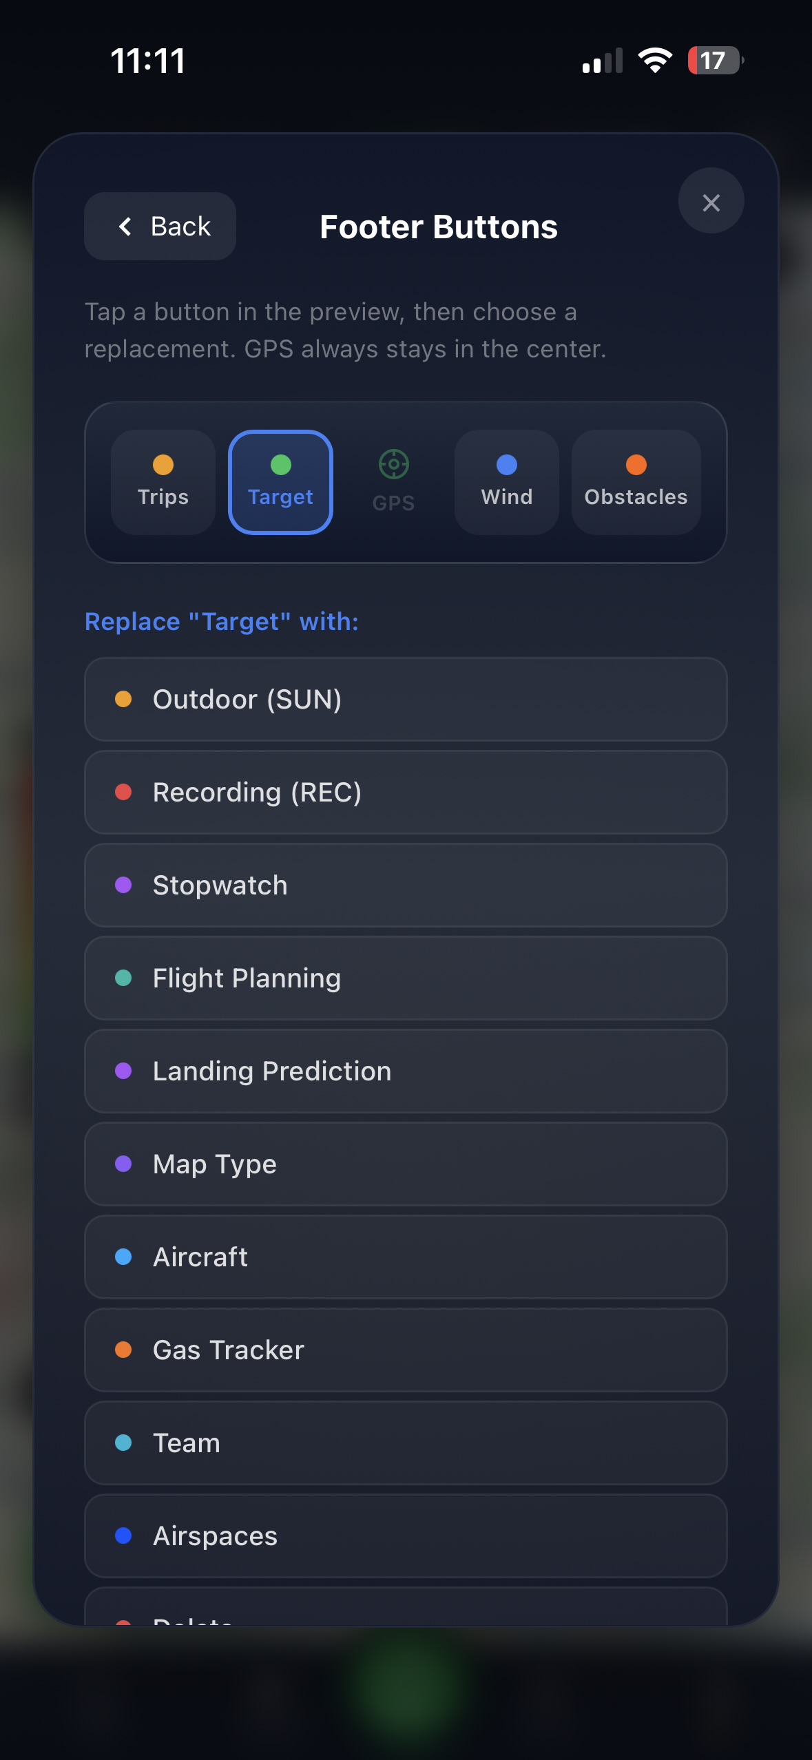Select Landing Prediction option
The height and width of the screenshot is (1760, 812).
[406, 1071]
